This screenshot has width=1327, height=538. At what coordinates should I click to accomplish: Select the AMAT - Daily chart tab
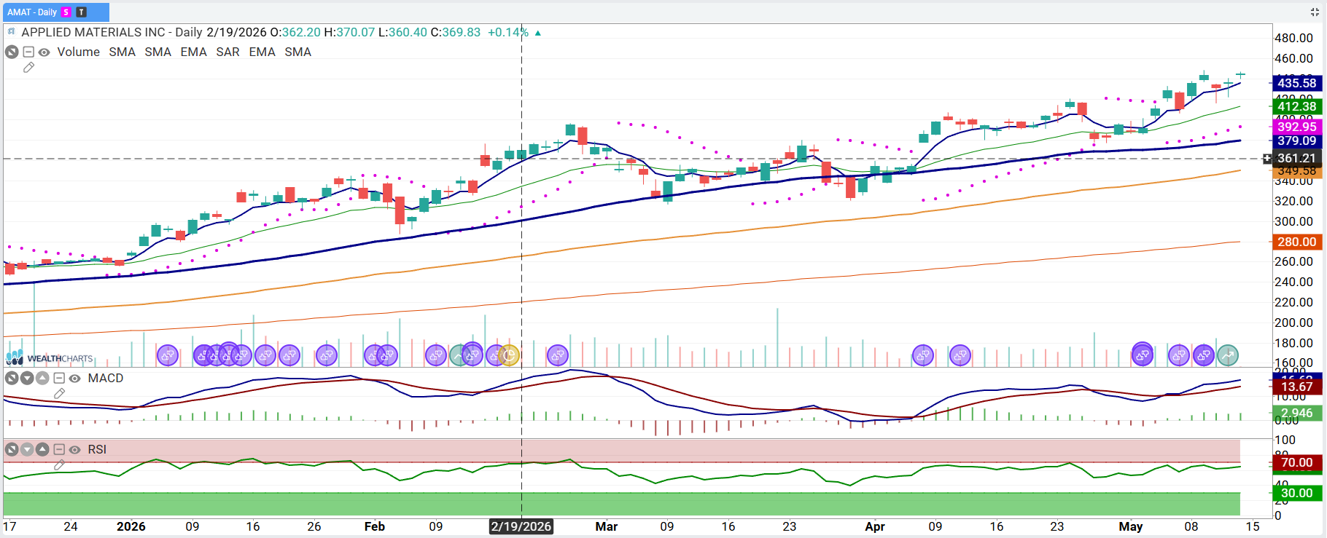click(55, 12)
